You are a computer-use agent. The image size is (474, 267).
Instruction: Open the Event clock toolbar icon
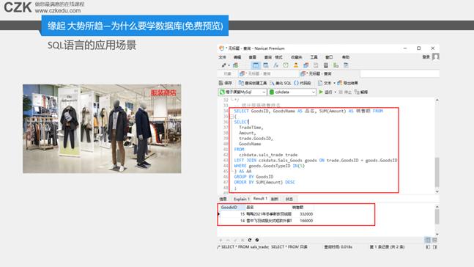click(x=286, y=65)
